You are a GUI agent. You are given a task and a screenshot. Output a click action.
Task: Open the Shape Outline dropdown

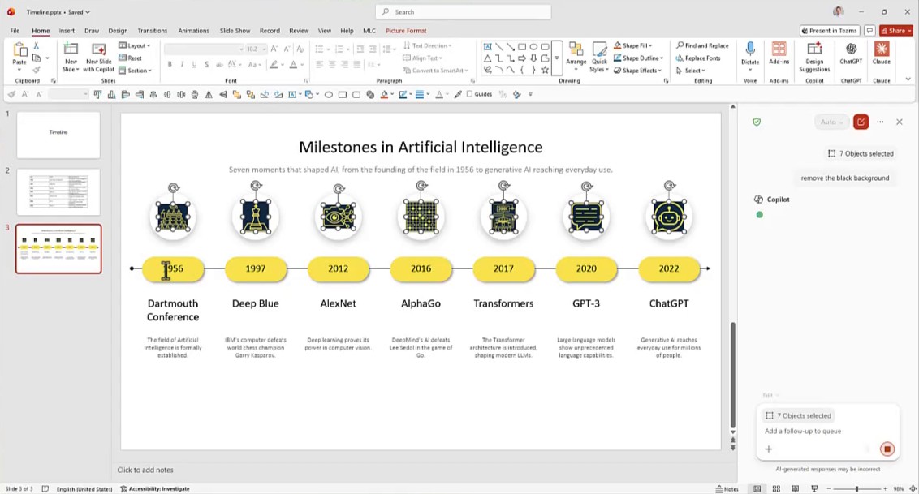click(x=638, y=58)
